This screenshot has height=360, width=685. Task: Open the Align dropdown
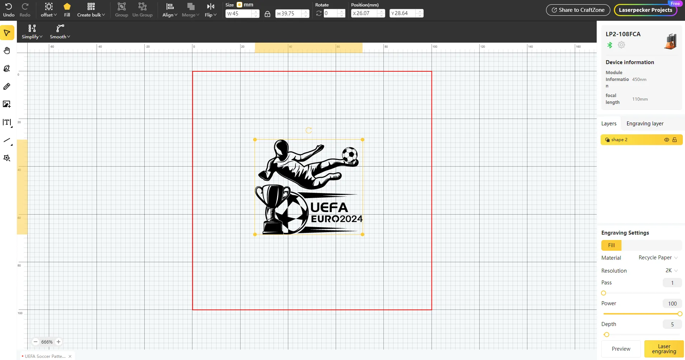coord(170,10)
